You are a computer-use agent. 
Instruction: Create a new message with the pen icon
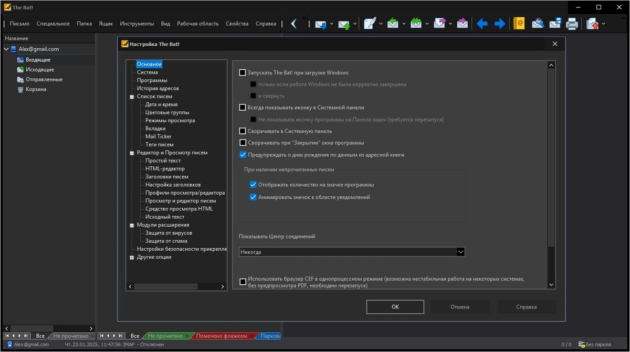click(370, 24)
